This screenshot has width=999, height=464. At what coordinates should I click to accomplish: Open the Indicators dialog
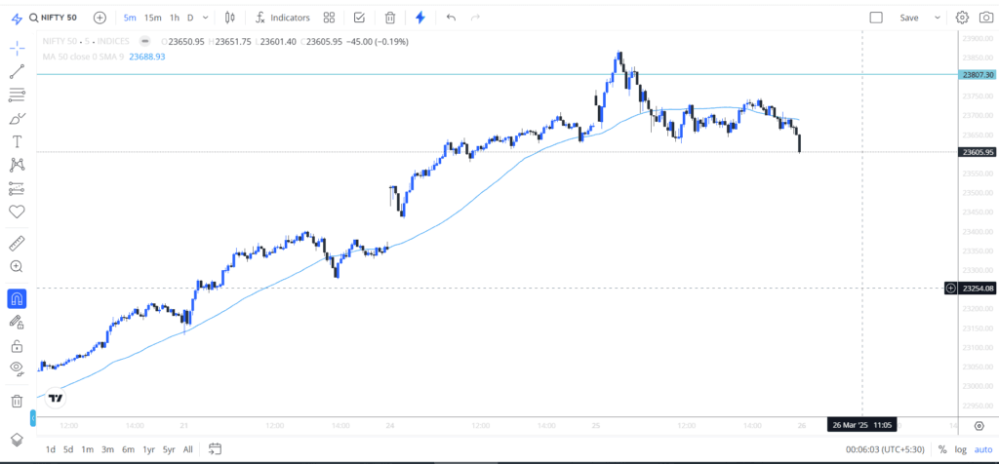pyautogui.click(x=282, y=18)
